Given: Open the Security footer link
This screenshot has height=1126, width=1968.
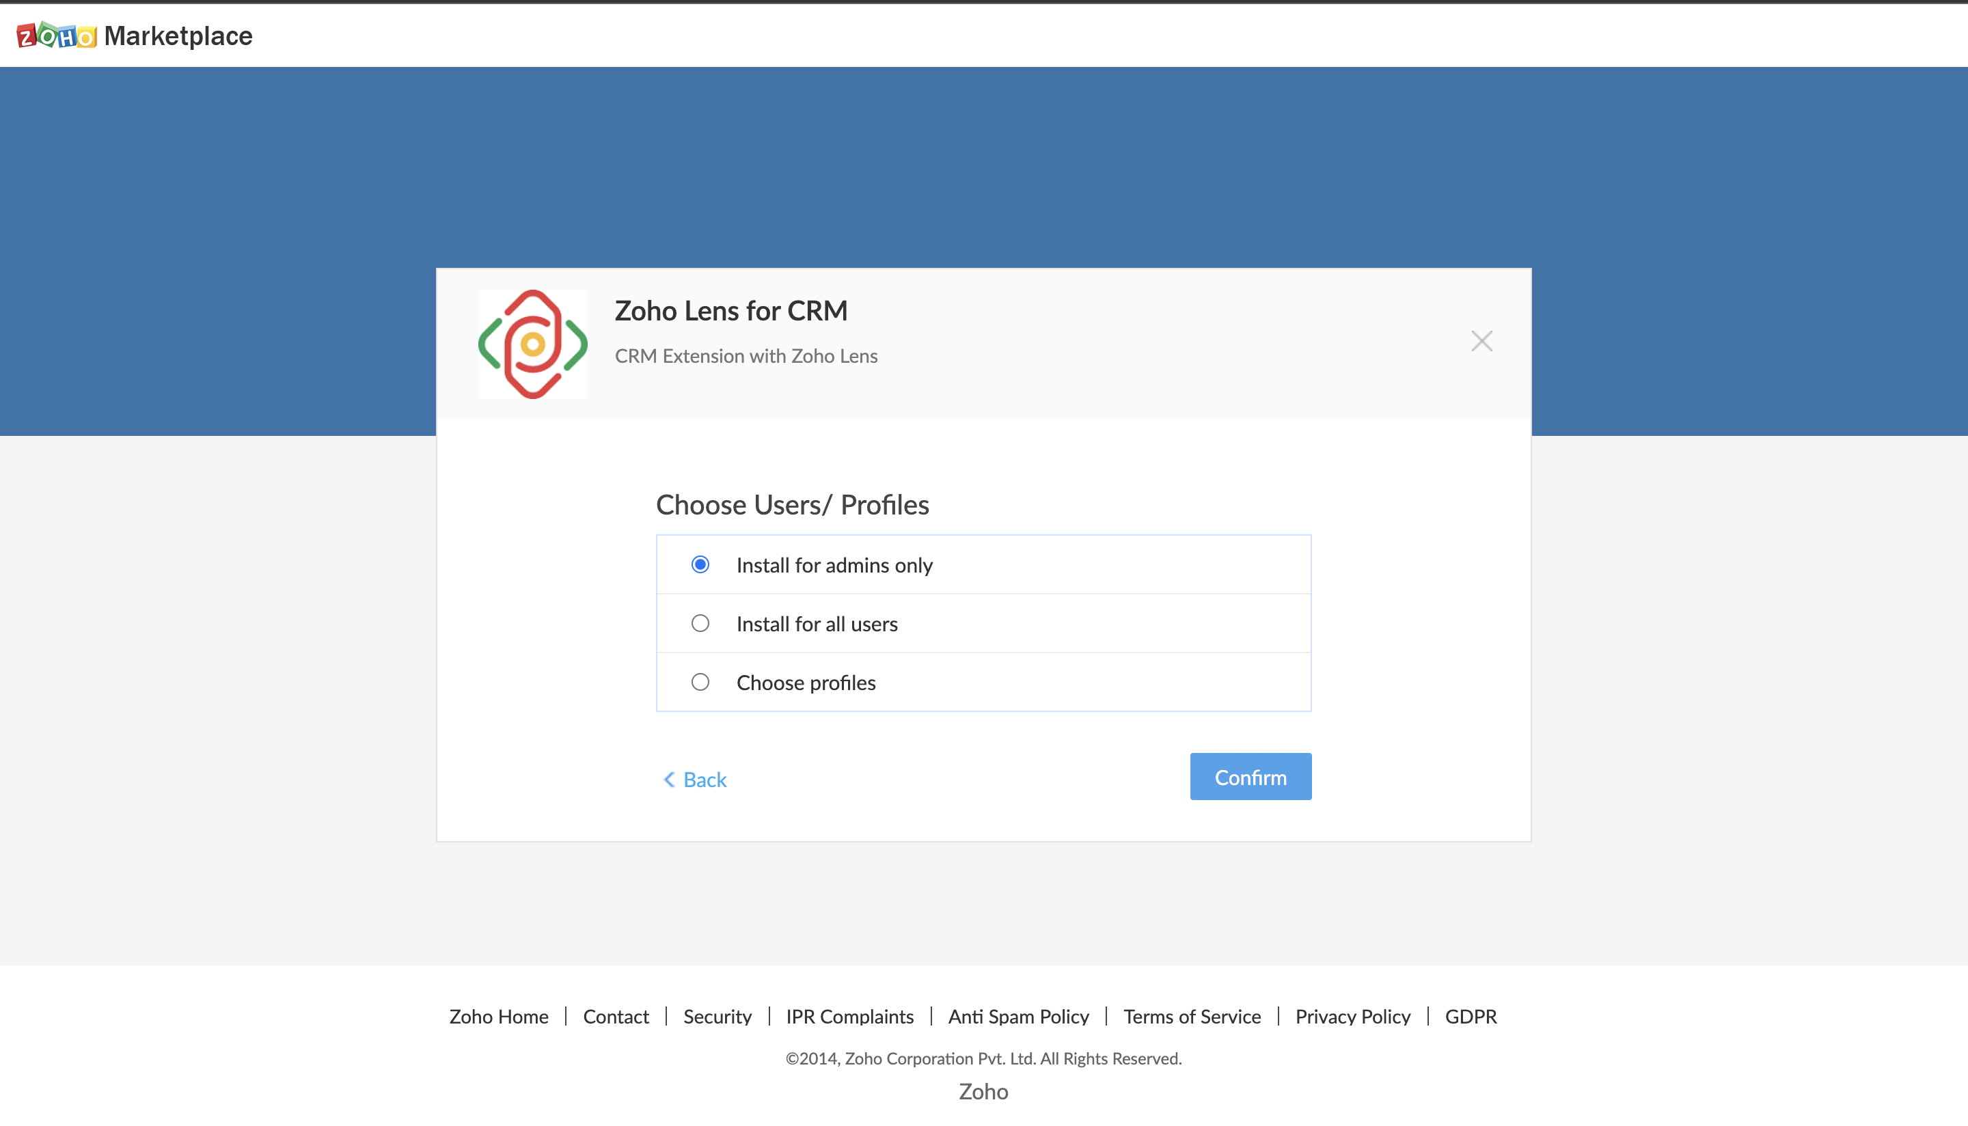Looking at the screenshot, I should click(x=717, y=1016).
